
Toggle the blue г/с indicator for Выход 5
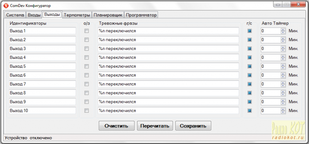(x=250, y=66)
